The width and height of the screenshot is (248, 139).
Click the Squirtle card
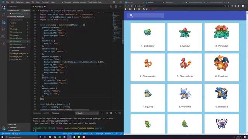[x=148, y=98]
